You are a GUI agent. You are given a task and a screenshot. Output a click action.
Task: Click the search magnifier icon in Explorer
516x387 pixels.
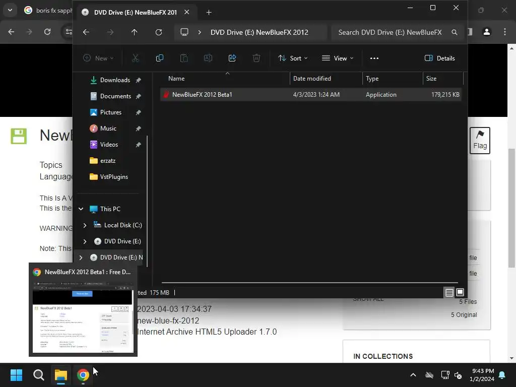click(454, 32)
